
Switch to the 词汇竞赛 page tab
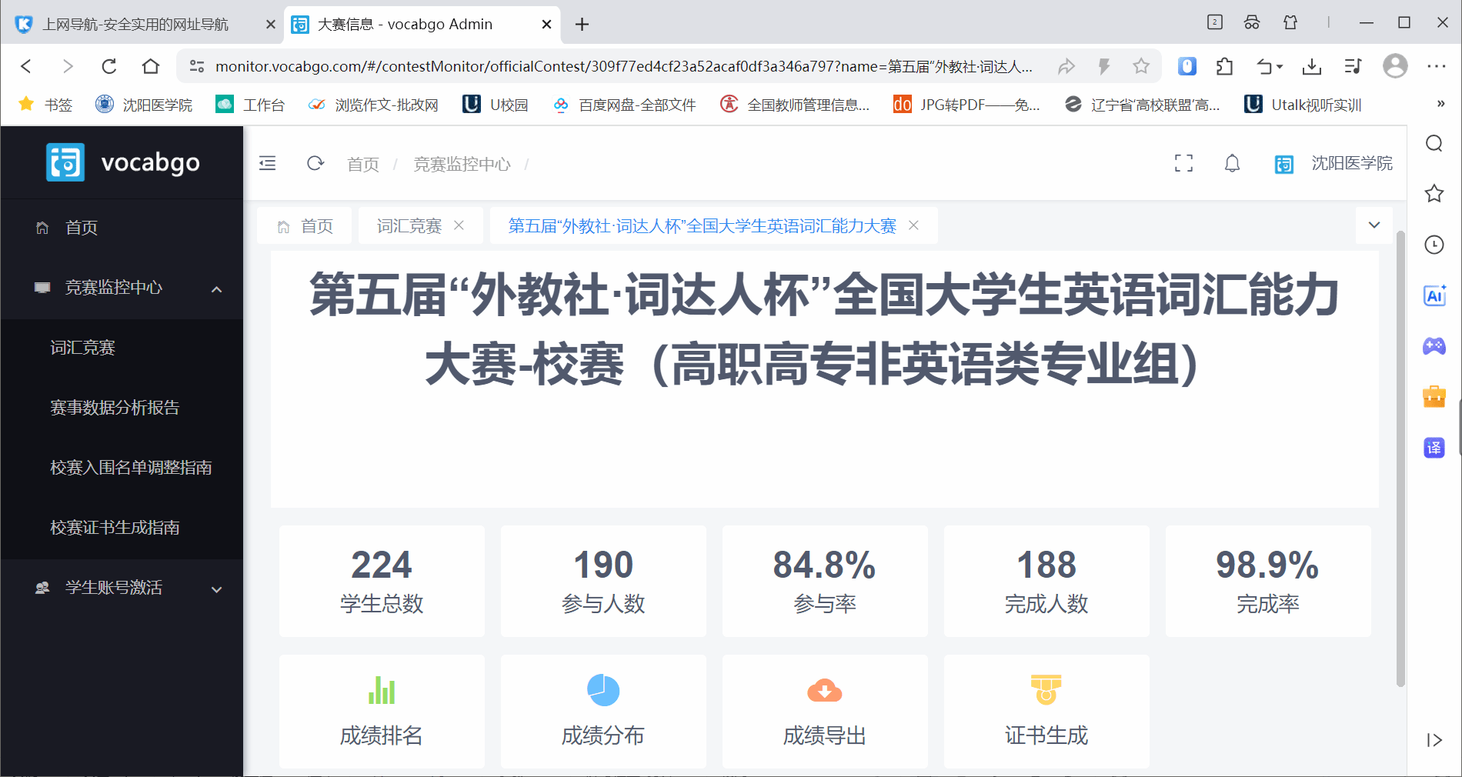(409, 226)
